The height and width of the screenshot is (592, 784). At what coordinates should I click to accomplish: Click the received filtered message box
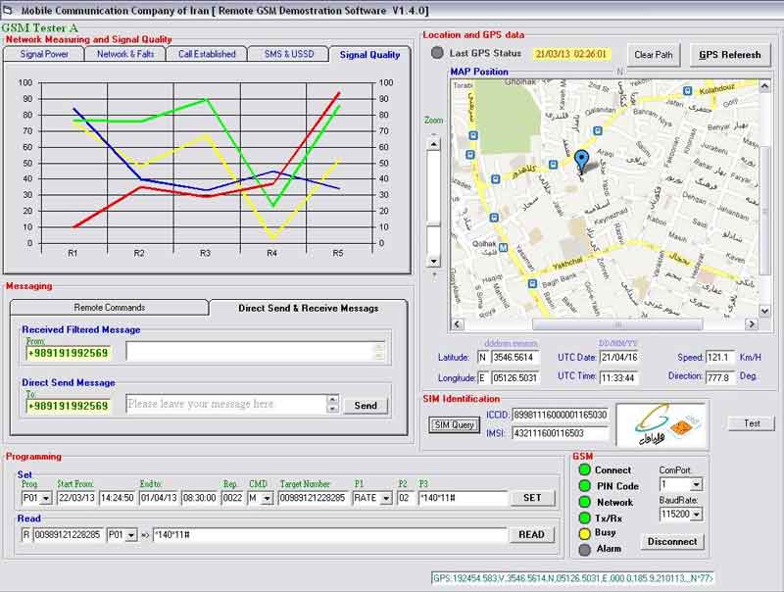tap(256, 351)
